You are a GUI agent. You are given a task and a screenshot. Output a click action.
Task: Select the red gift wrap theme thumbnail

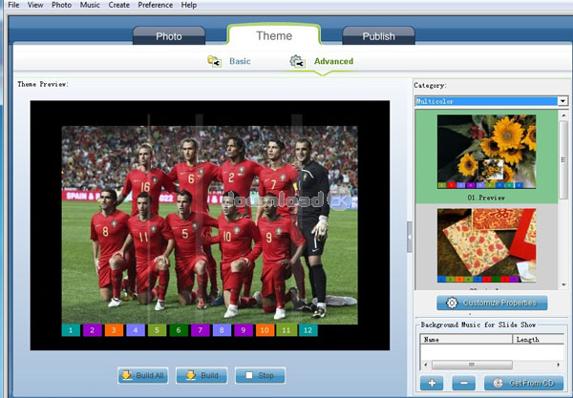487,243
